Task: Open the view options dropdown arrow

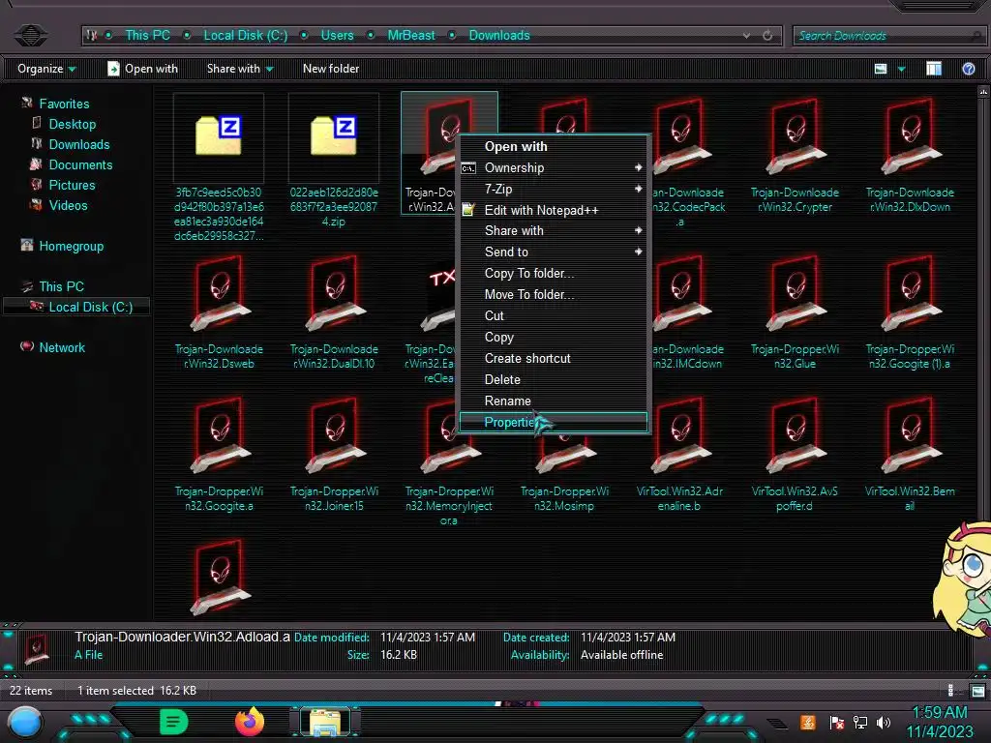Action: tap(901, 69)
